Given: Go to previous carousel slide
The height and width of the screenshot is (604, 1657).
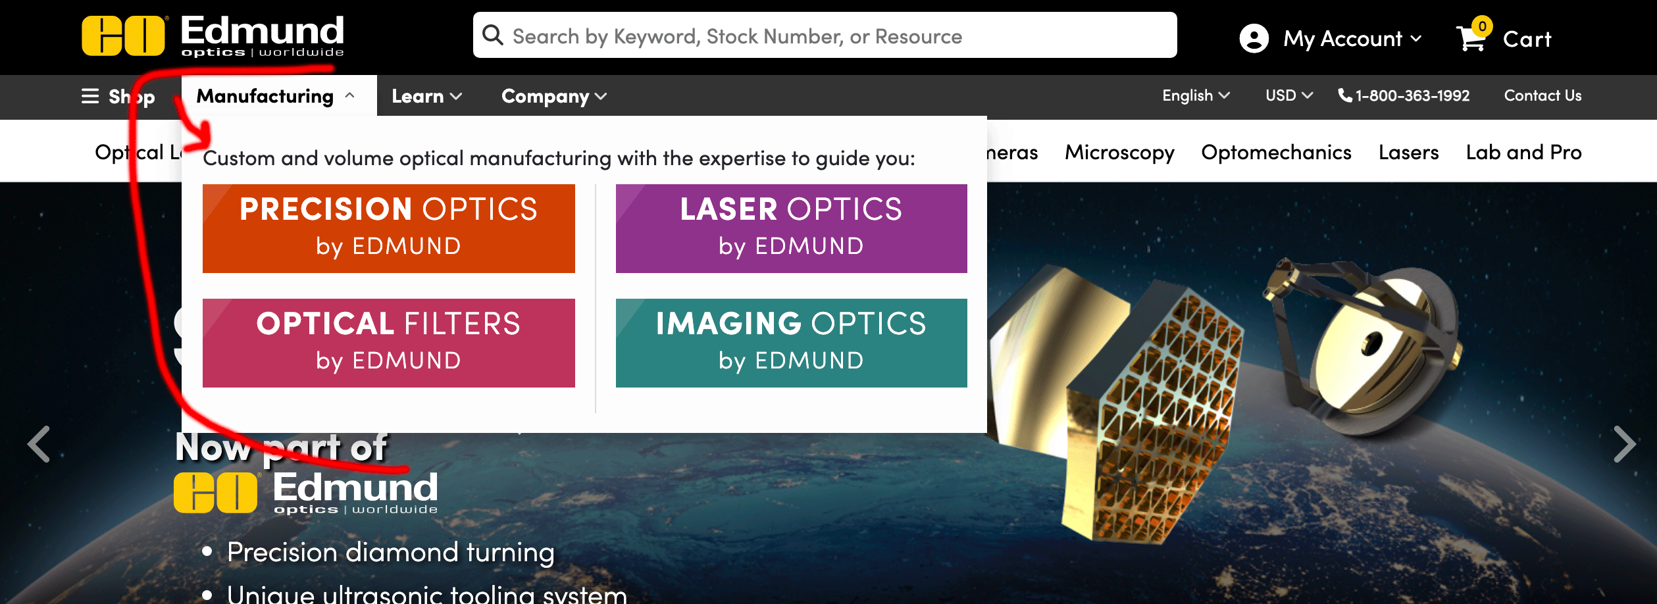Looking at the screenshot, I should tap(39, 444).
